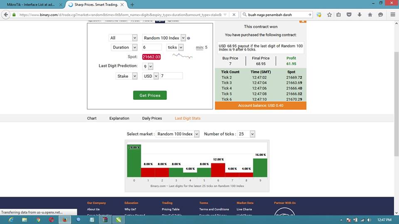Click the address bar URL field
The width and height of the screenshot is (399, 224).
121,15
